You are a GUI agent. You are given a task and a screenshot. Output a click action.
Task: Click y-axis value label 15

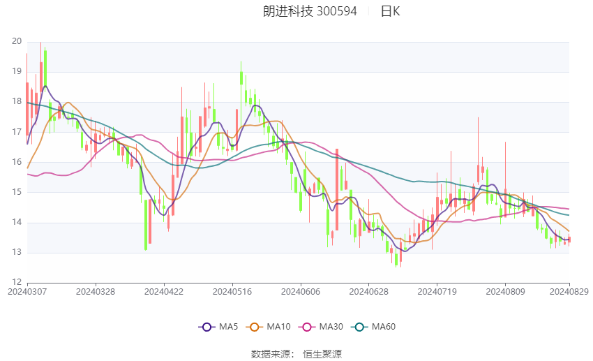click(17, 192)
